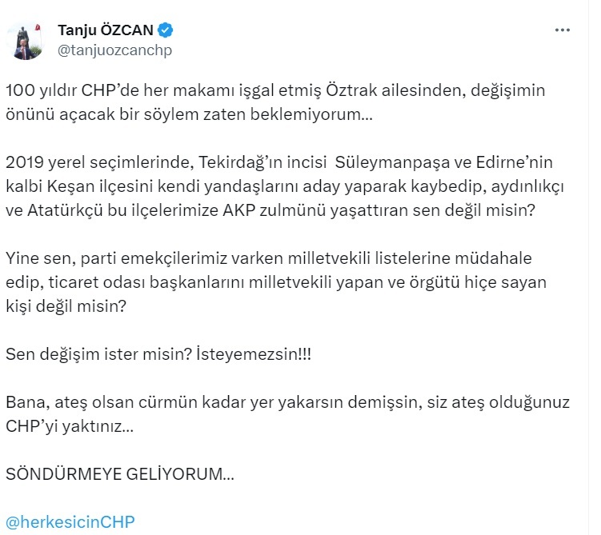Click the paragraph starting 'Yine sen, parti'
This screenshot has height=535, width=601.
(276, 281)
